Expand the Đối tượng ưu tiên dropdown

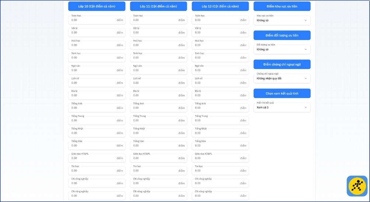(x=282, y=49)
